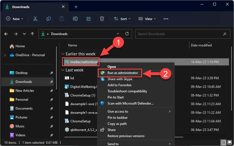Click the qbittorrent installer icon

pos(67,130)
